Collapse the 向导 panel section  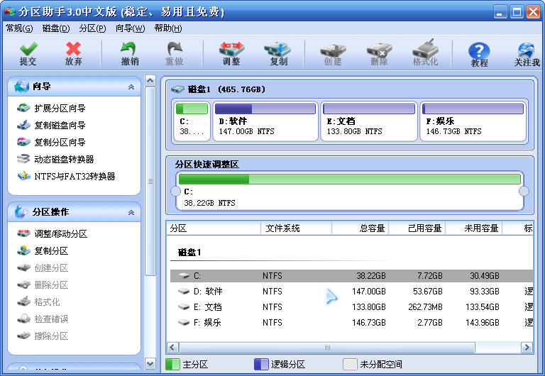(x=131, y=87)
